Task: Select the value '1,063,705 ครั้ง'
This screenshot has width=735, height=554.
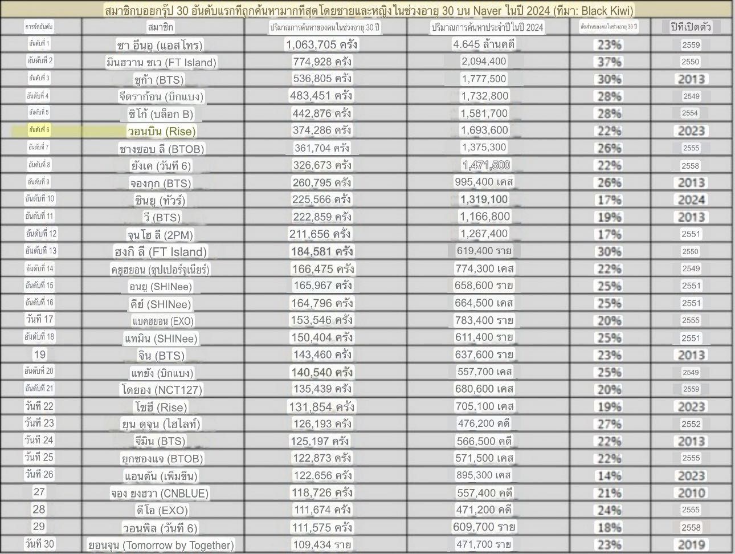Action: pyautogui.click(x=321, y=44)
